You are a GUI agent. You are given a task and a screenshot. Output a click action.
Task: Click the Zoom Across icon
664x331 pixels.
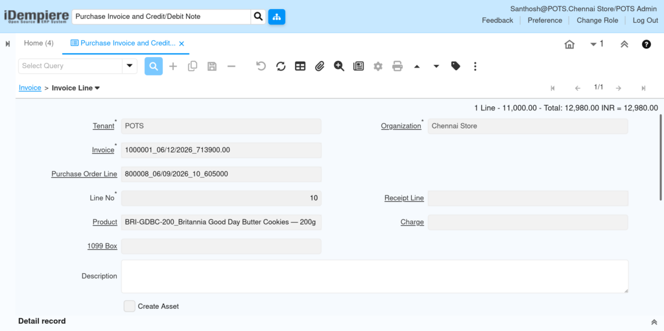tap(338, 66)
